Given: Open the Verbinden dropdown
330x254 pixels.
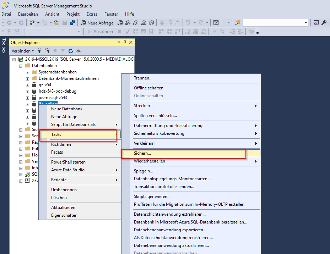Looking at the screenshot, I should pyautogui.click(x=22, y=51).
